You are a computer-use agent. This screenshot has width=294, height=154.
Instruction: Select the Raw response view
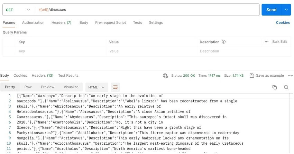[28, 87]
